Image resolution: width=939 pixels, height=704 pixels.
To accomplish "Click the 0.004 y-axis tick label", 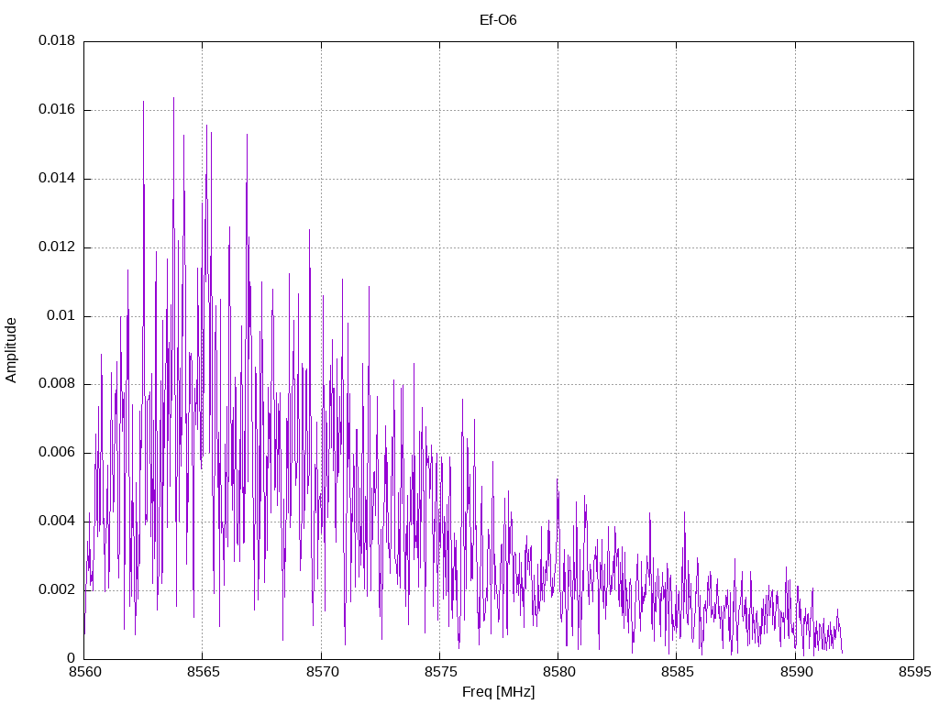I will click(x=57, y=522).
